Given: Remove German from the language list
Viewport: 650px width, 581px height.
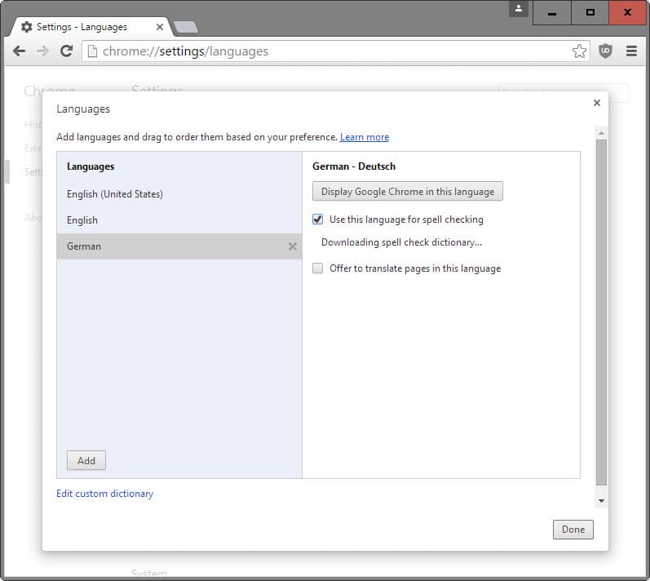Looking at the screenshot, I should (292, 246).
